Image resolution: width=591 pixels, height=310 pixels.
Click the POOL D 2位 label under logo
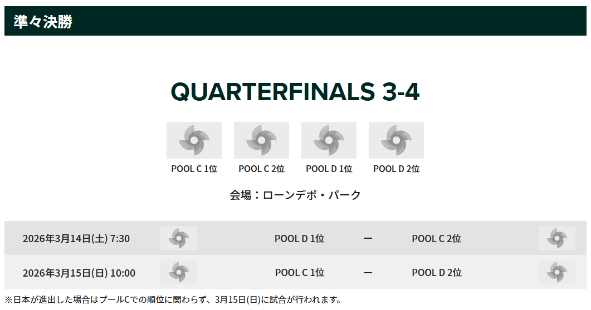coord(396,169)
